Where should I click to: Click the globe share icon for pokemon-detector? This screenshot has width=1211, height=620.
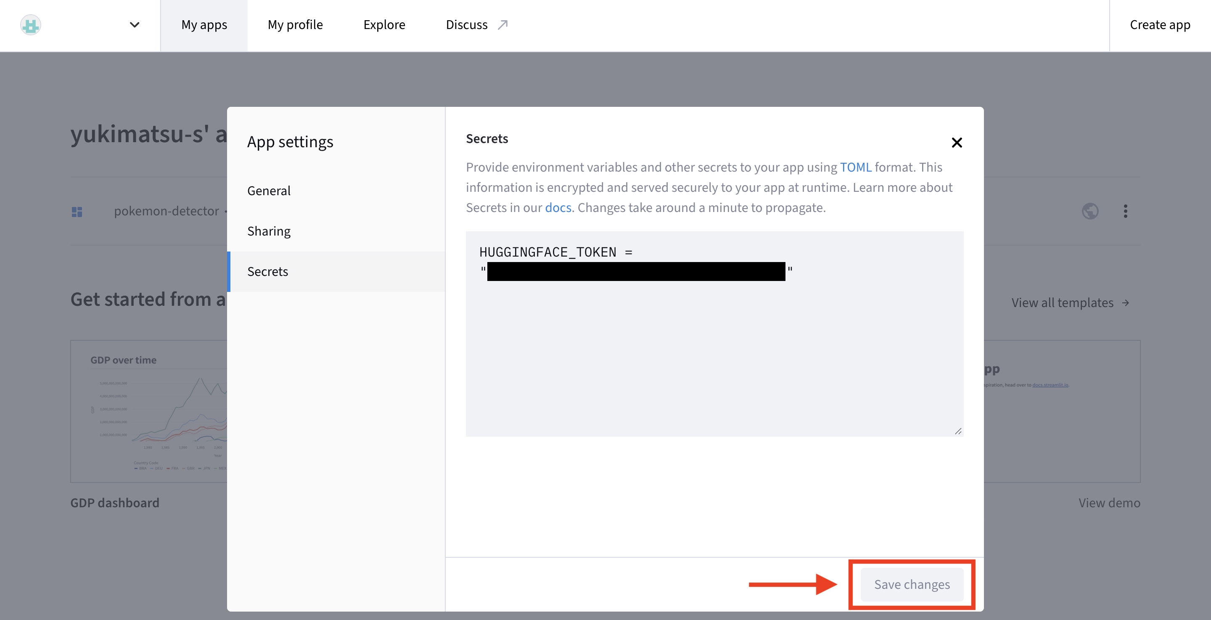pos(1090,211)
